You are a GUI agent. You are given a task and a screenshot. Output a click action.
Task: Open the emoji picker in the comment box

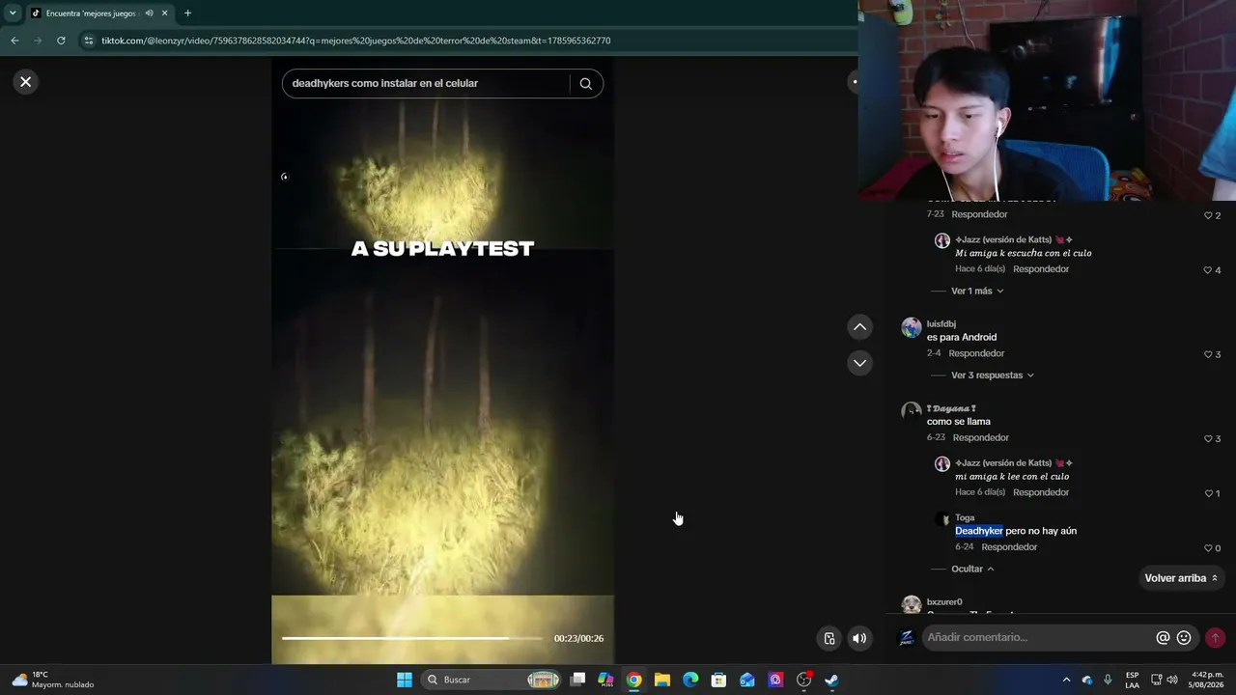pos(1184,637)
